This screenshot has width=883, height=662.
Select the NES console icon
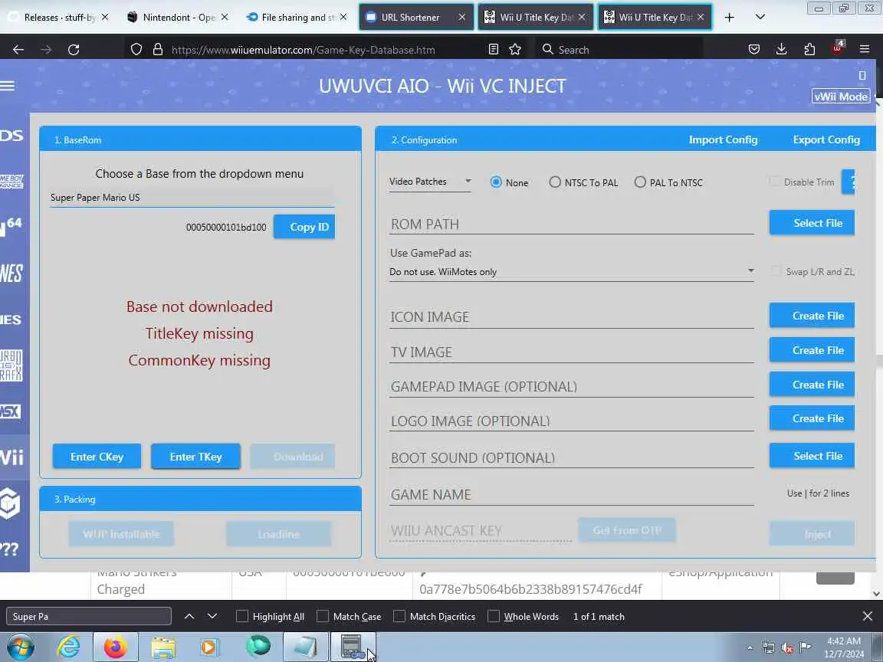click(11, 274)
